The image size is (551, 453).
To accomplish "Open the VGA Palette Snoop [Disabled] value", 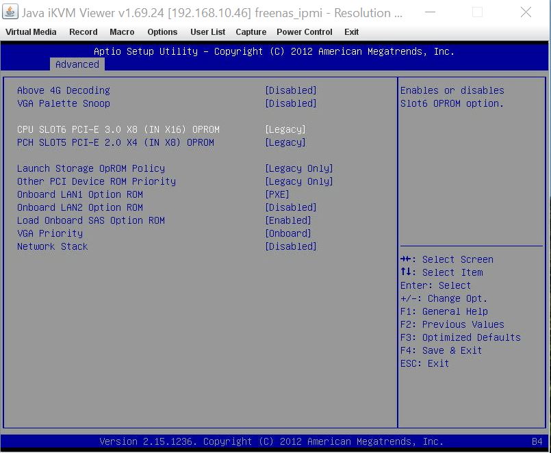I will [291, 103].
